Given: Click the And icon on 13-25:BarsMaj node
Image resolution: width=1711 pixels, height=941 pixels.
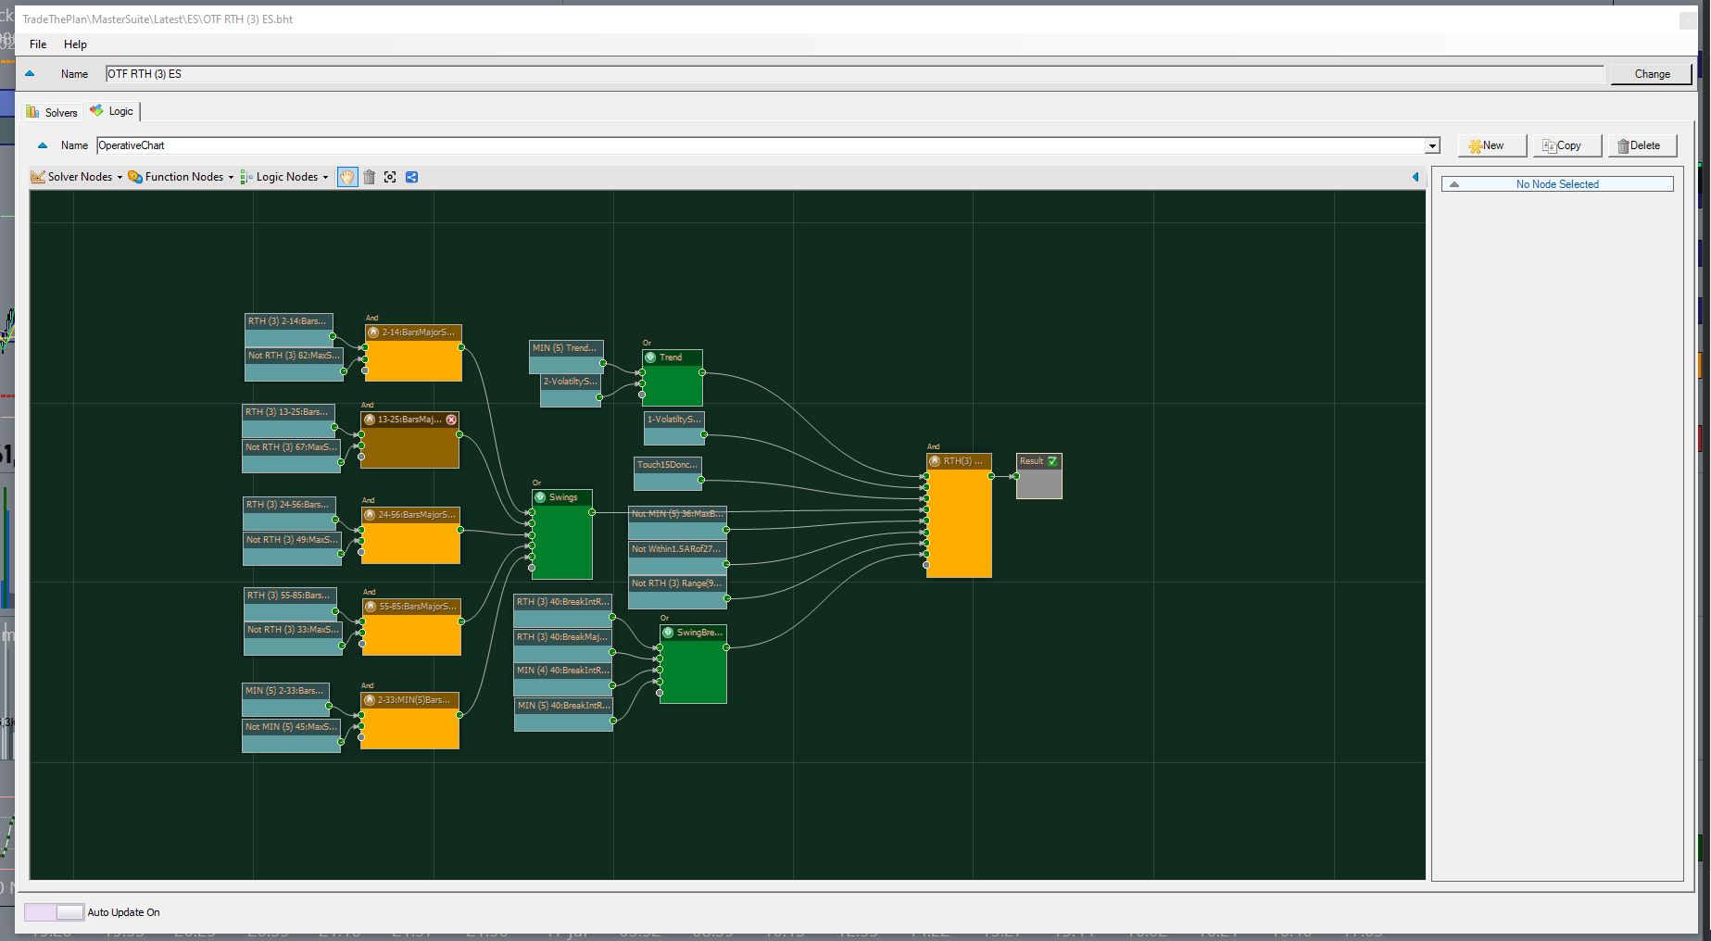Looking at the screenshot, I should click(x=370, y=420).
